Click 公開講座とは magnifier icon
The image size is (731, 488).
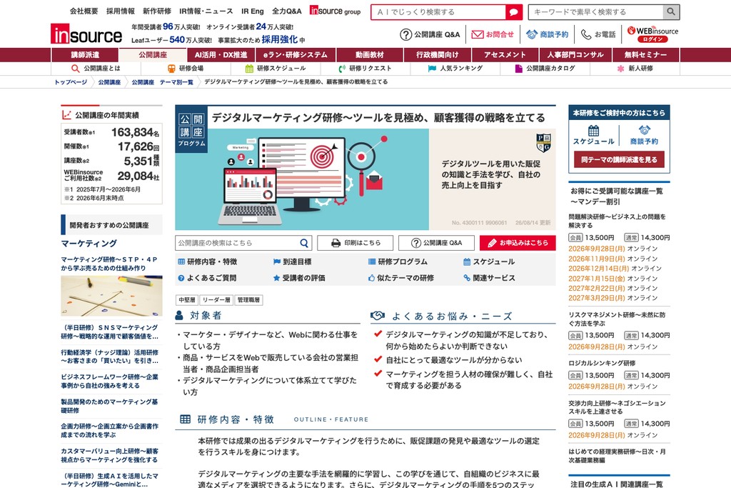pyautogui.click(x=75, y=69)
